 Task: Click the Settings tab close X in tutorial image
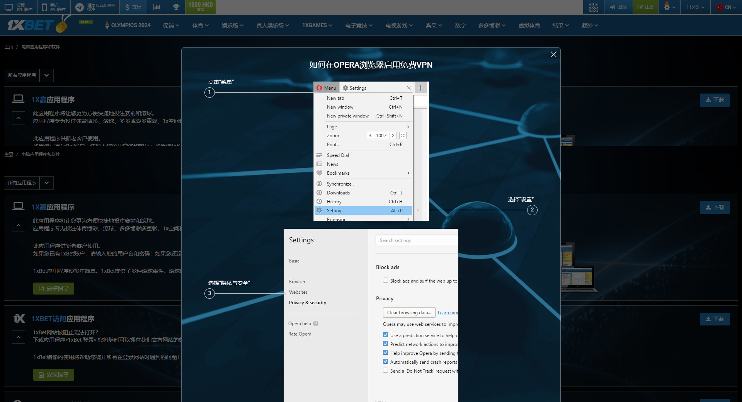coord(408,88)
